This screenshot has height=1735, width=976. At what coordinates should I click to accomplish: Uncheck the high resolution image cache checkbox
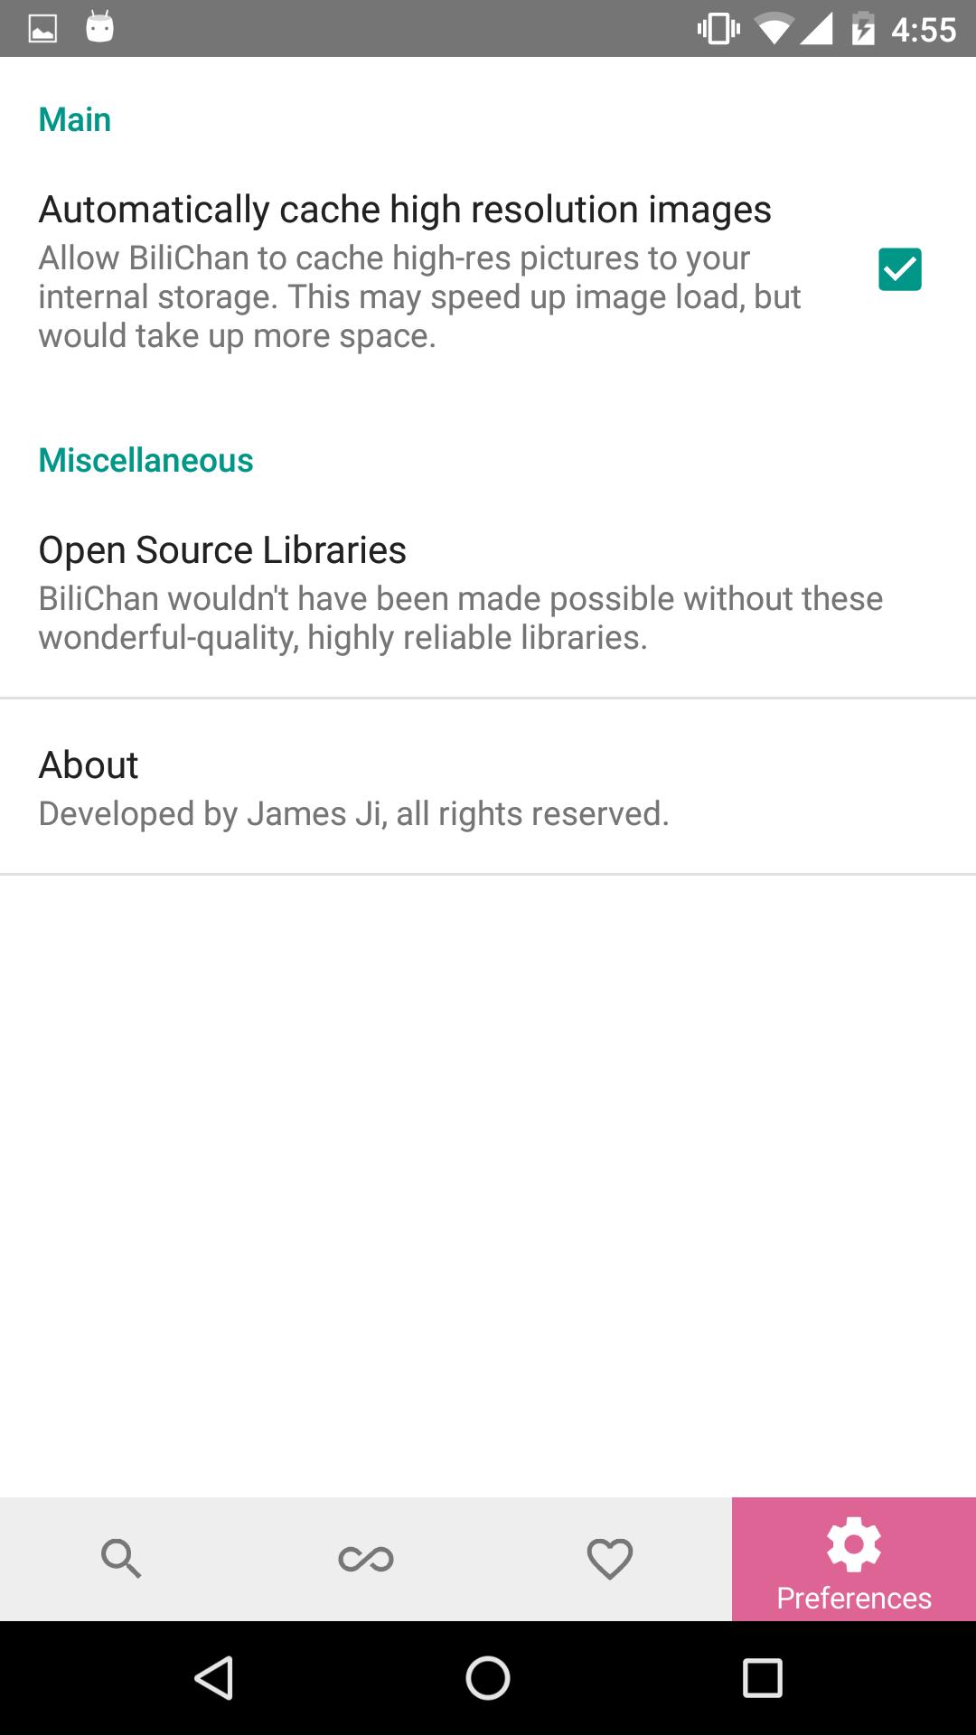coord(900,269)
